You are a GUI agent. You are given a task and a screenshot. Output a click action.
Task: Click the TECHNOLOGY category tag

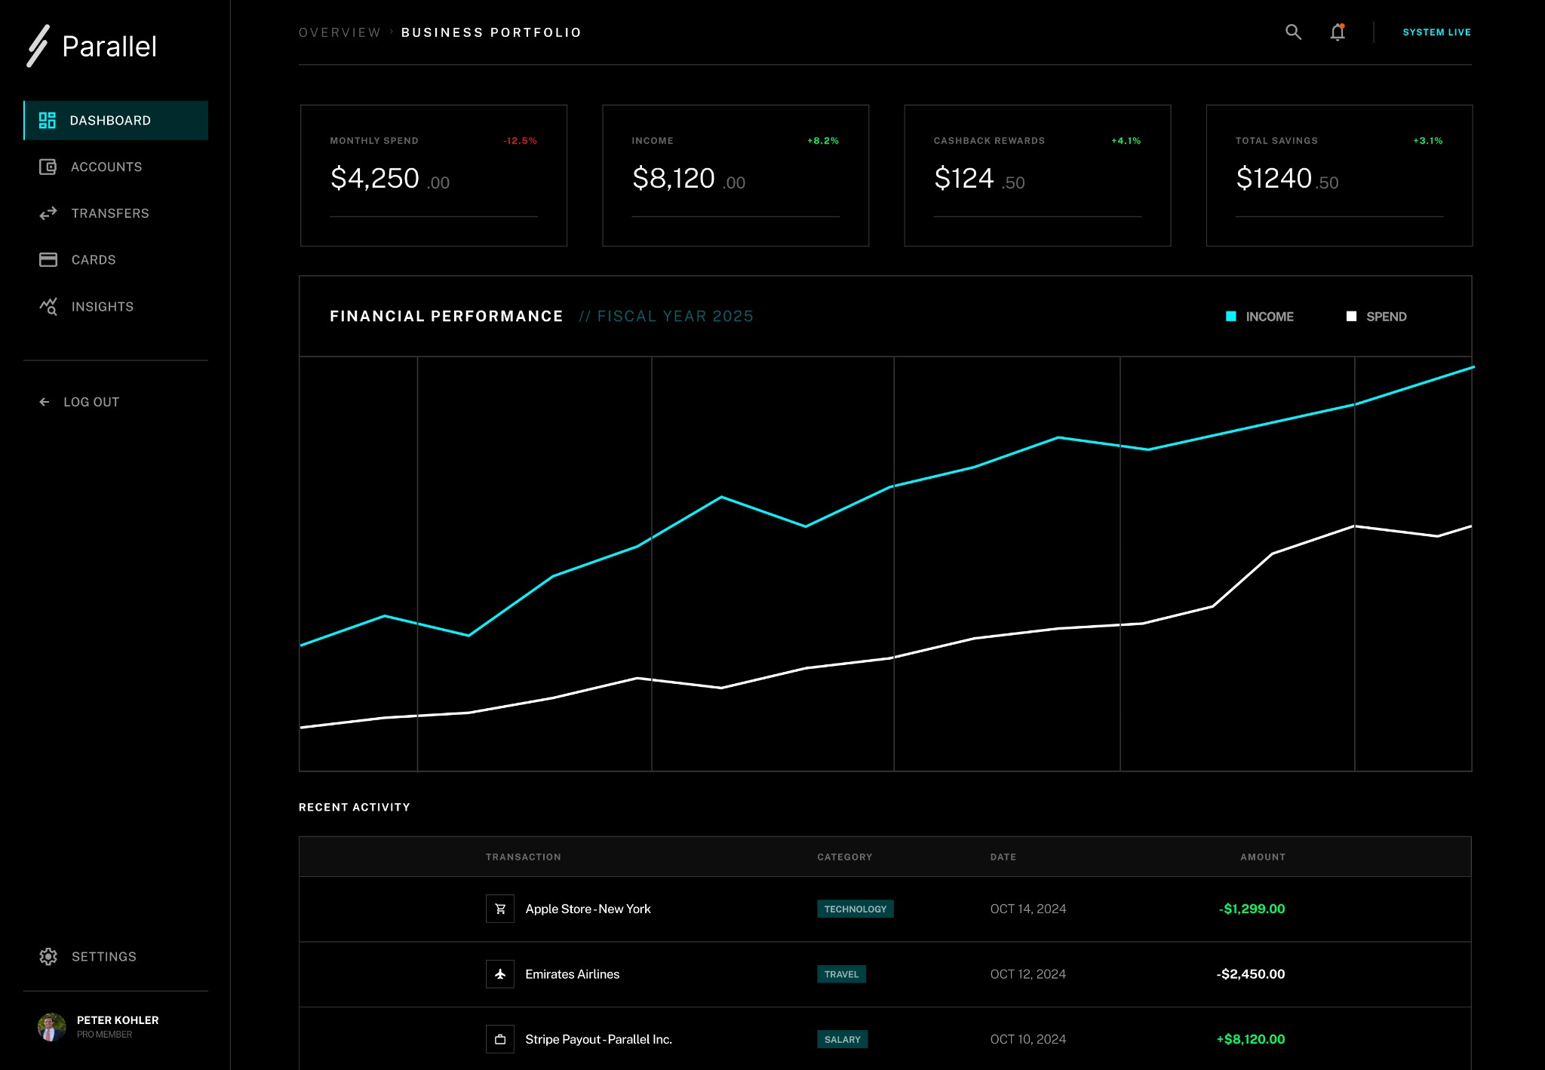coord(855,909)
